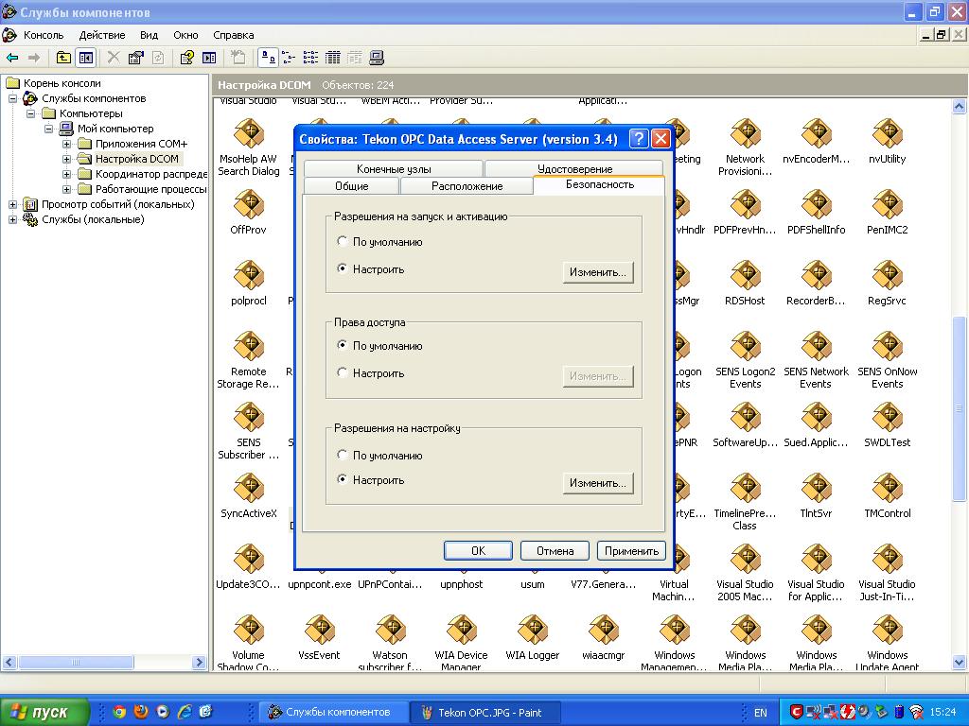969x726 pixels.
Task: Click the dialog's question mark help button
Action: coord(639,139)
